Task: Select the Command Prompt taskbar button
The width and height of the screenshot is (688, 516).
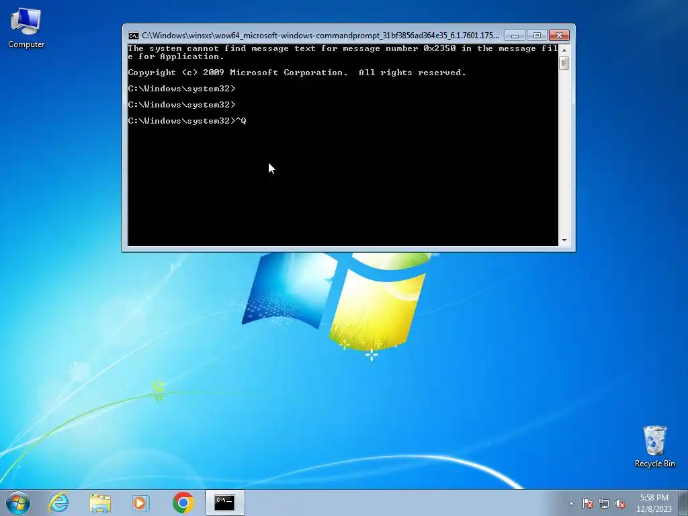Action: click(x=224, y=503)
